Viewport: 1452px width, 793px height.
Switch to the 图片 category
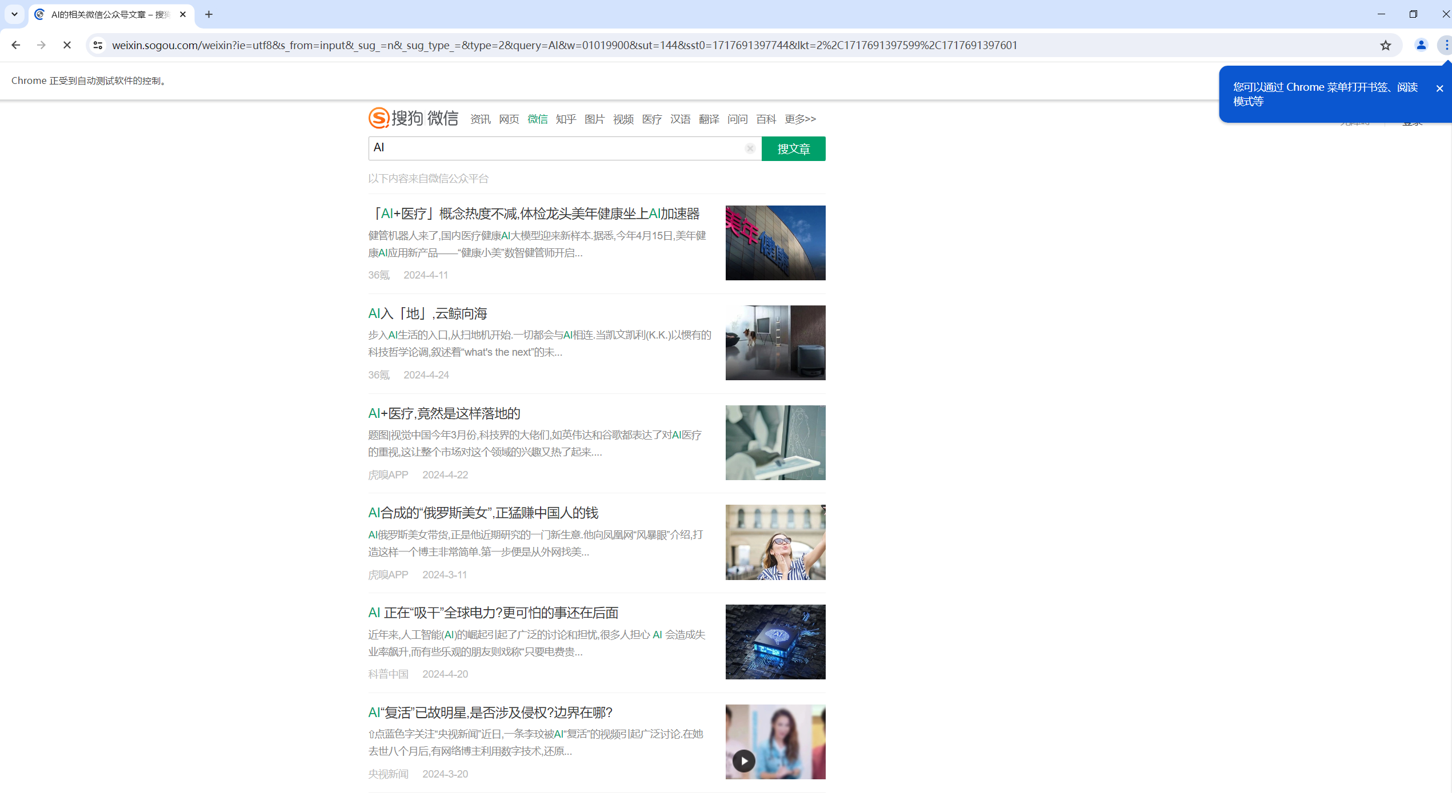[x=594, y=119]
